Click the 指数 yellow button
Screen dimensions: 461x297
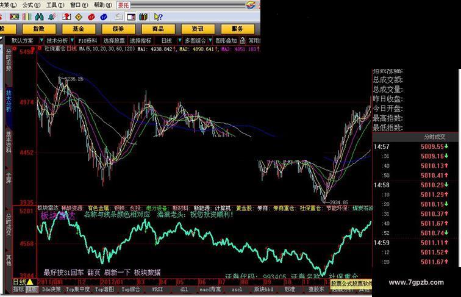pos(39,29)
